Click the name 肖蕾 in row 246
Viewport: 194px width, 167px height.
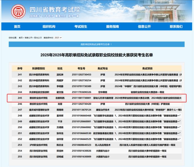(60, 104)
